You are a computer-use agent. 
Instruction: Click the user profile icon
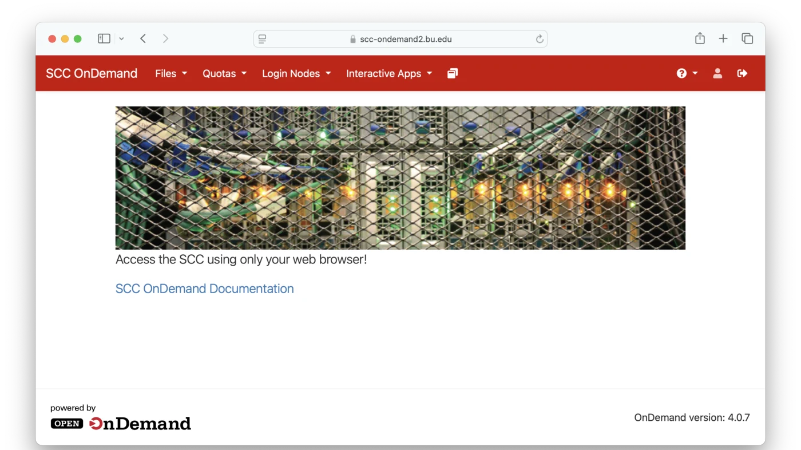[x=717, y=73]
